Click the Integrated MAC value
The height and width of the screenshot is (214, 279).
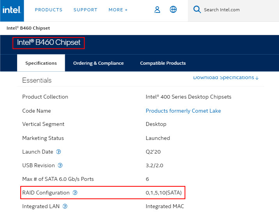[x=165, y=206]
